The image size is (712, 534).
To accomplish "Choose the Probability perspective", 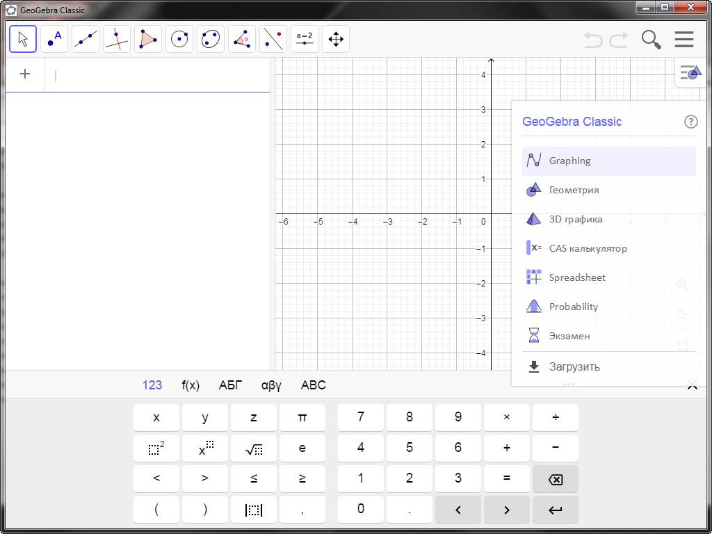I will pyautogui.click(x=608, y=307).
